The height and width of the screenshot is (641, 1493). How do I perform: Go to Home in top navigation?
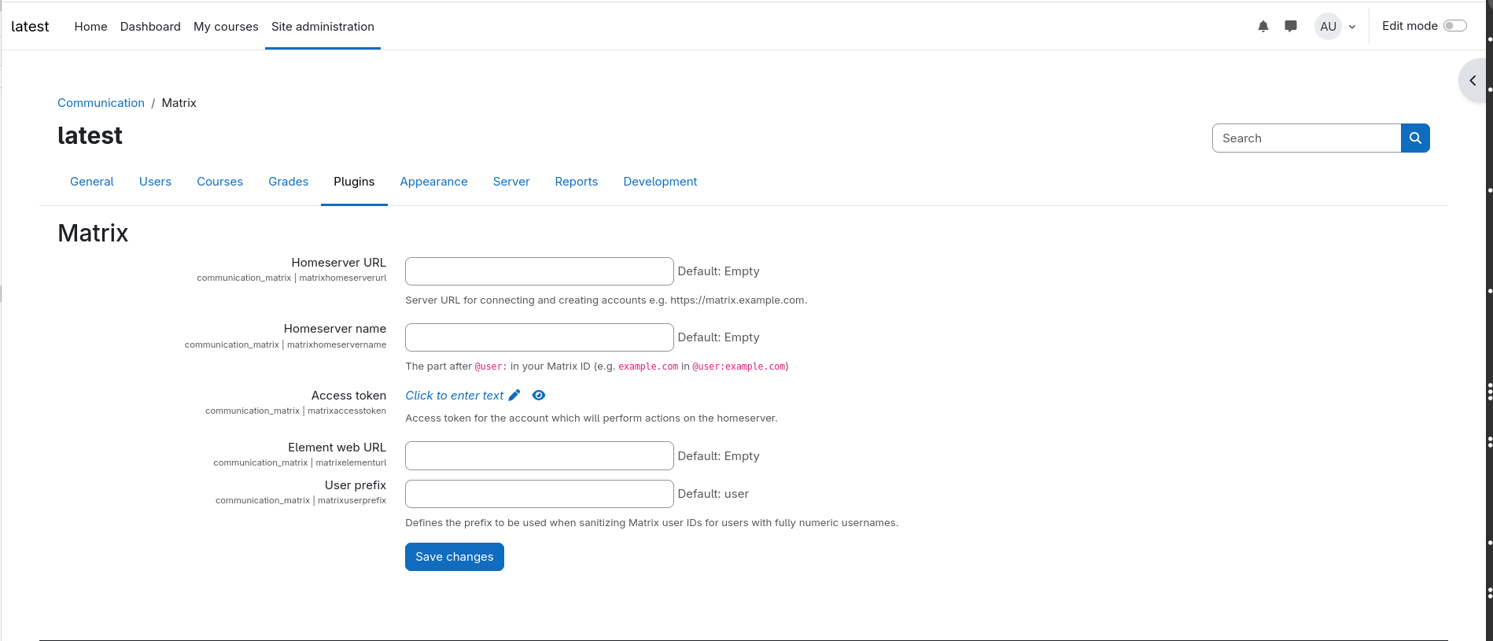coord(90,26)
